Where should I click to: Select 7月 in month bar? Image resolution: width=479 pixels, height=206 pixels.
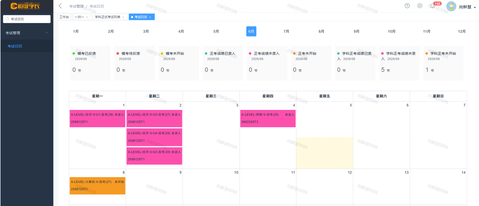pyautogui.click(x=286, y=31)
